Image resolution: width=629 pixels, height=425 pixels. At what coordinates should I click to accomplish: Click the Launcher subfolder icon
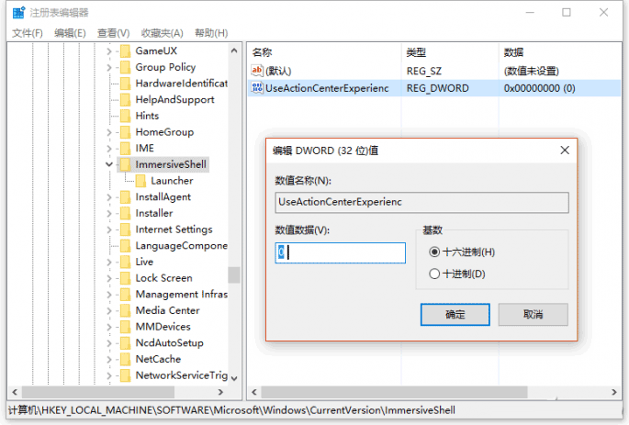point(140,181)
